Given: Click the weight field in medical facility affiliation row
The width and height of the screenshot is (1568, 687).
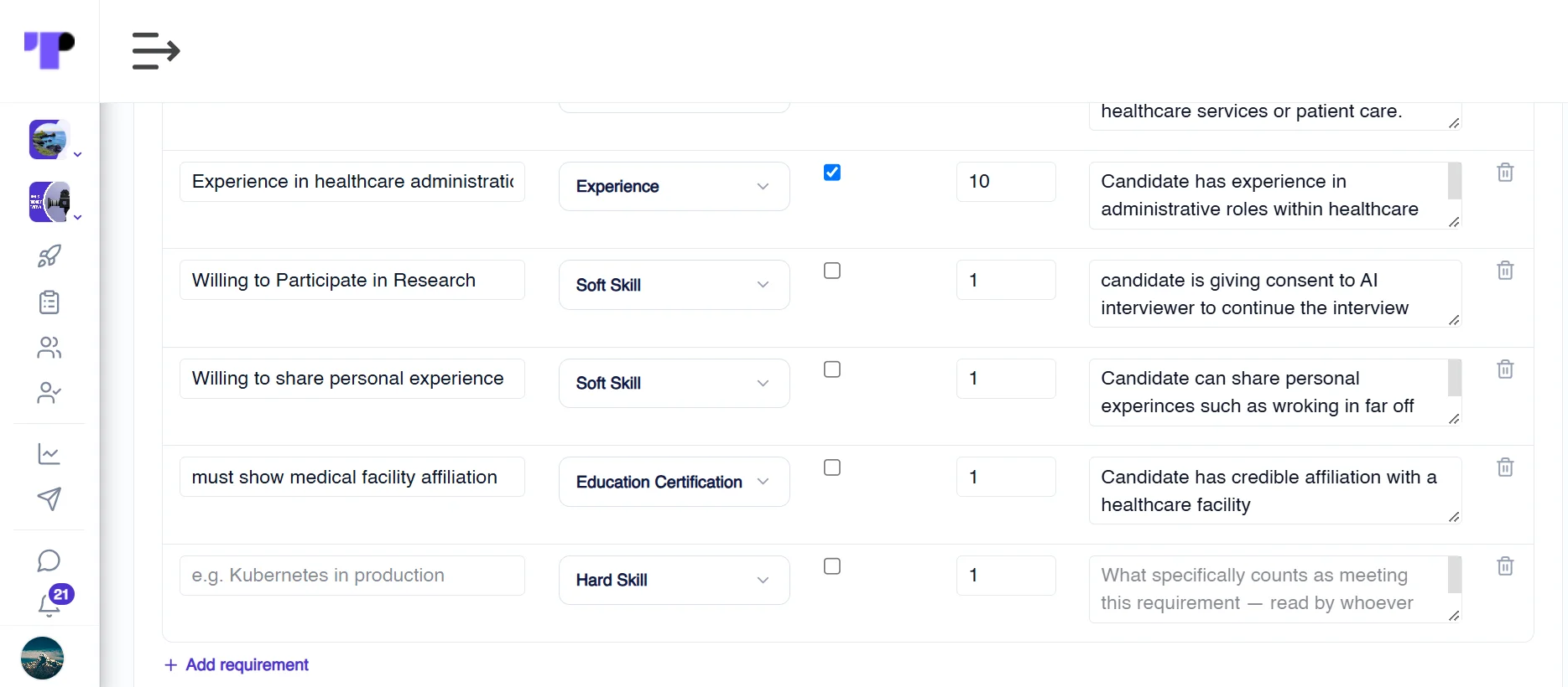Looking at the screenshot, I should point(1006,477).
